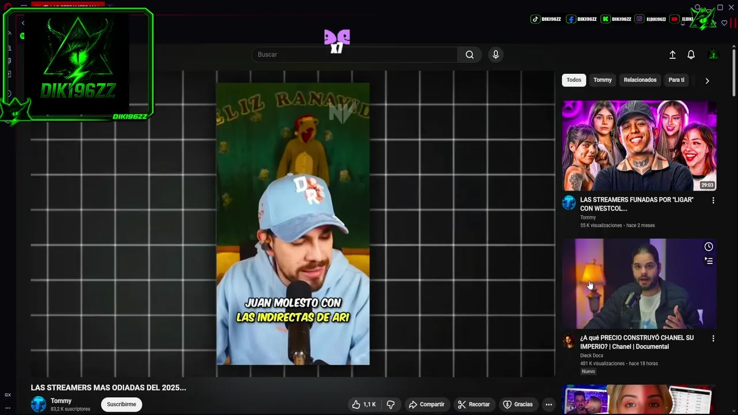
Task: Open LAS STREAMERS FUNADAS POR LIGAR title
Action: (x=637, y=204)
